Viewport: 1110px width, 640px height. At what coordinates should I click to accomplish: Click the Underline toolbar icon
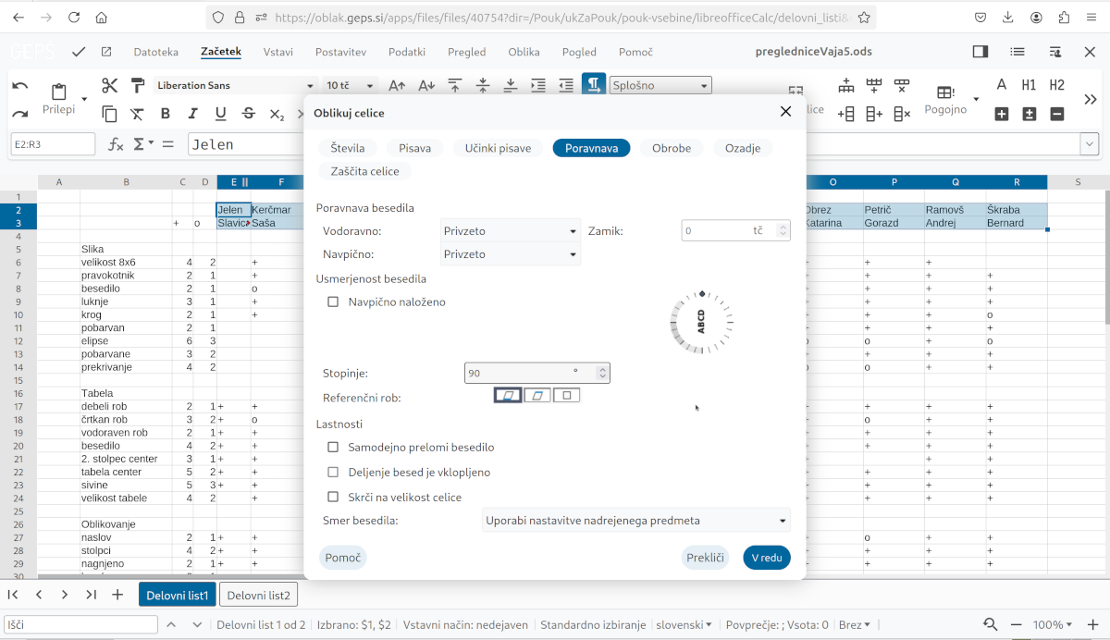point(220,114)
